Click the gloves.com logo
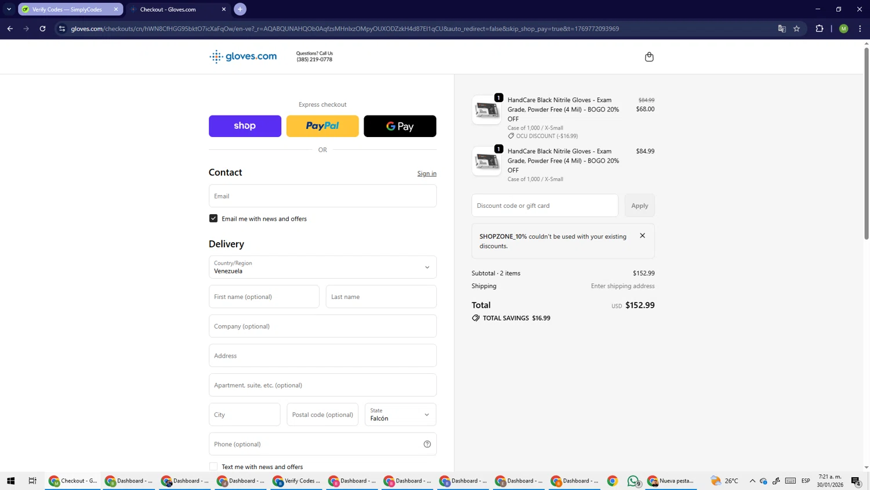870x490 pixels. 243,56
